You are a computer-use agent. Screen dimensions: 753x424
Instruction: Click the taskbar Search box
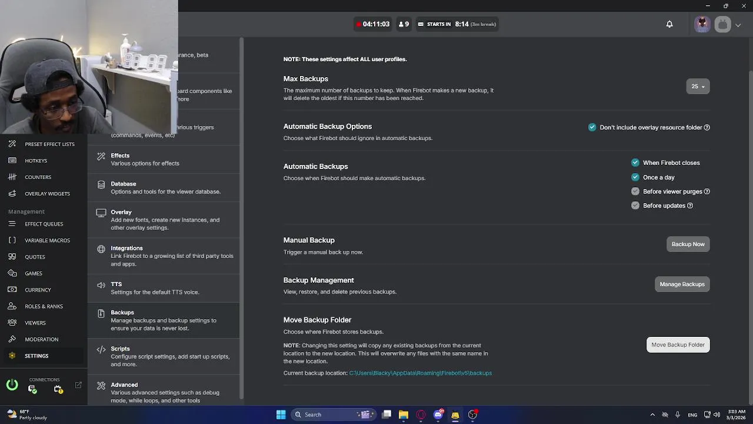(334, 415)
